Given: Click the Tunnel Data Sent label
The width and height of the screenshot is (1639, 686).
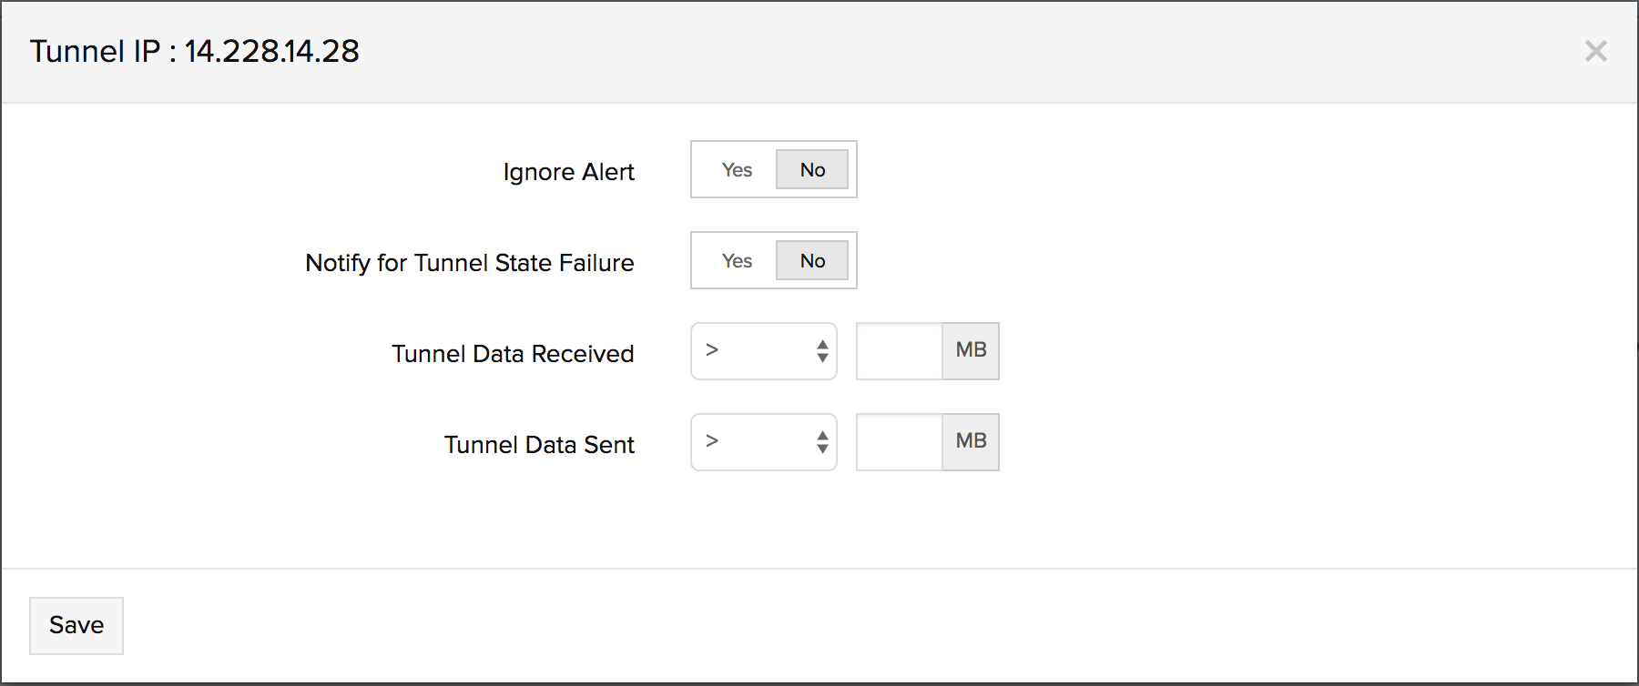Looking at the screenshot, I should tap(539, 445).
